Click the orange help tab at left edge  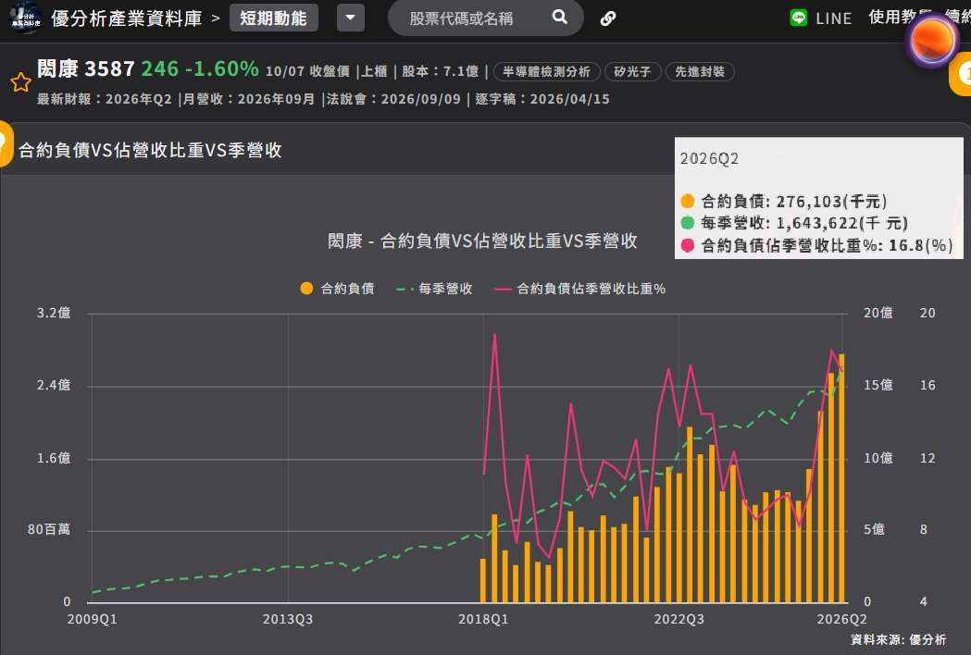click(x=6, y=143)
